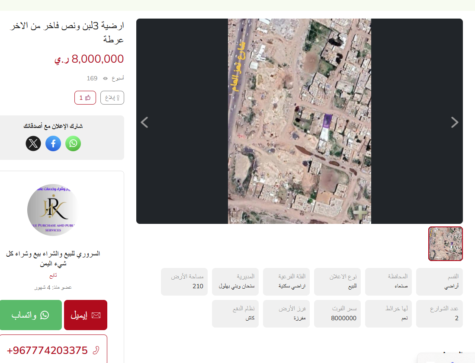Viewport: 475px width, 363px height.
Task: Email the seller using إيميل button
Action: pyautogui.click(x=85, y=315)
